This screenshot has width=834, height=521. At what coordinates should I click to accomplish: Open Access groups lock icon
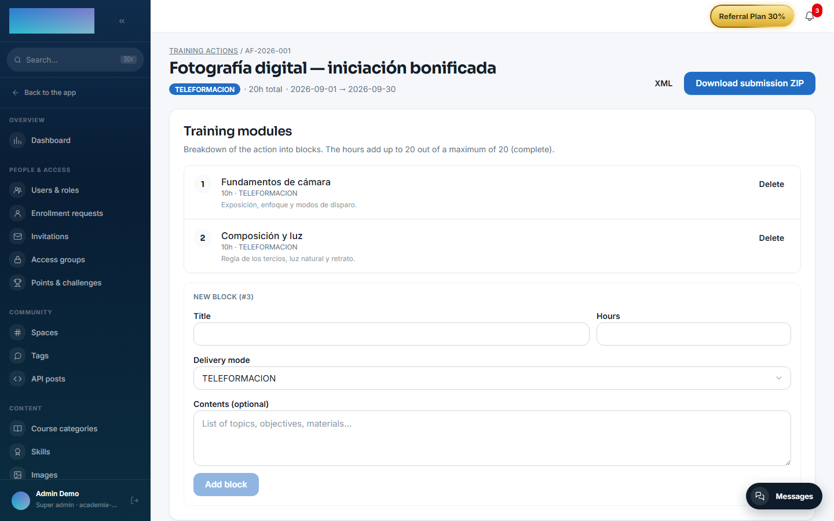(x=18, y=260)
